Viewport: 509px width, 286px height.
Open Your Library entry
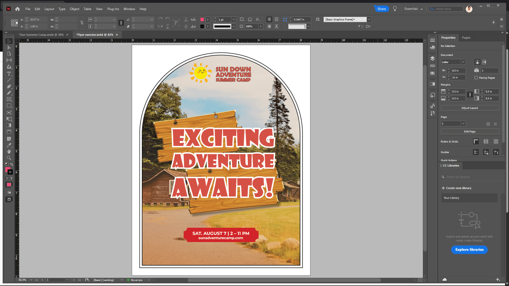[469, 198]
